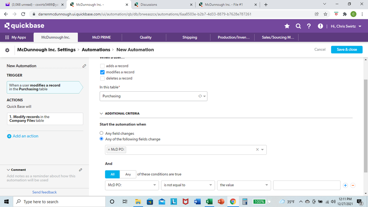This screenshot has width=368, height=207.
Task: Switch to Shipping tab
Action: pos(190,37)
